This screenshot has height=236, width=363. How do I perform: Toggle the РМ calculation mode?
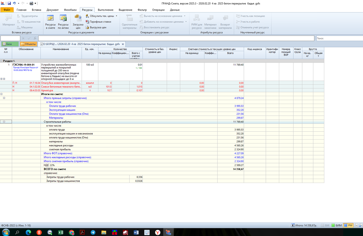348,225
